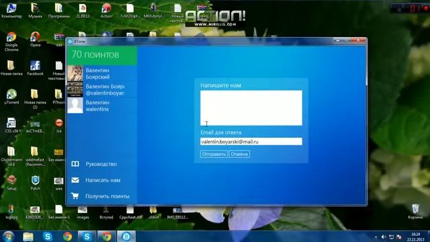Focus the Напишите нам message text area
This screenshot has width=430, height=242.
251,108
